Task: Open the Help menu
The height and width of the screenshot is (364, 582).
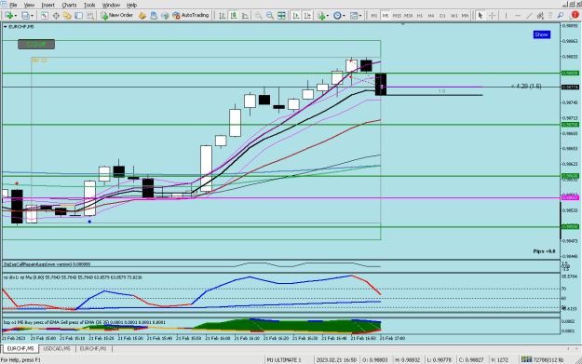Action: pyautogui.click(x=132, y=6)
